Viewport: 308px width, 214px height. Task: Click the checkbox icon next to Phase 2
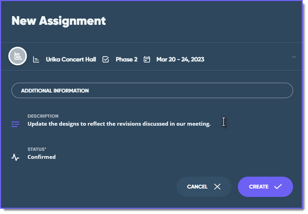(106, 59)
